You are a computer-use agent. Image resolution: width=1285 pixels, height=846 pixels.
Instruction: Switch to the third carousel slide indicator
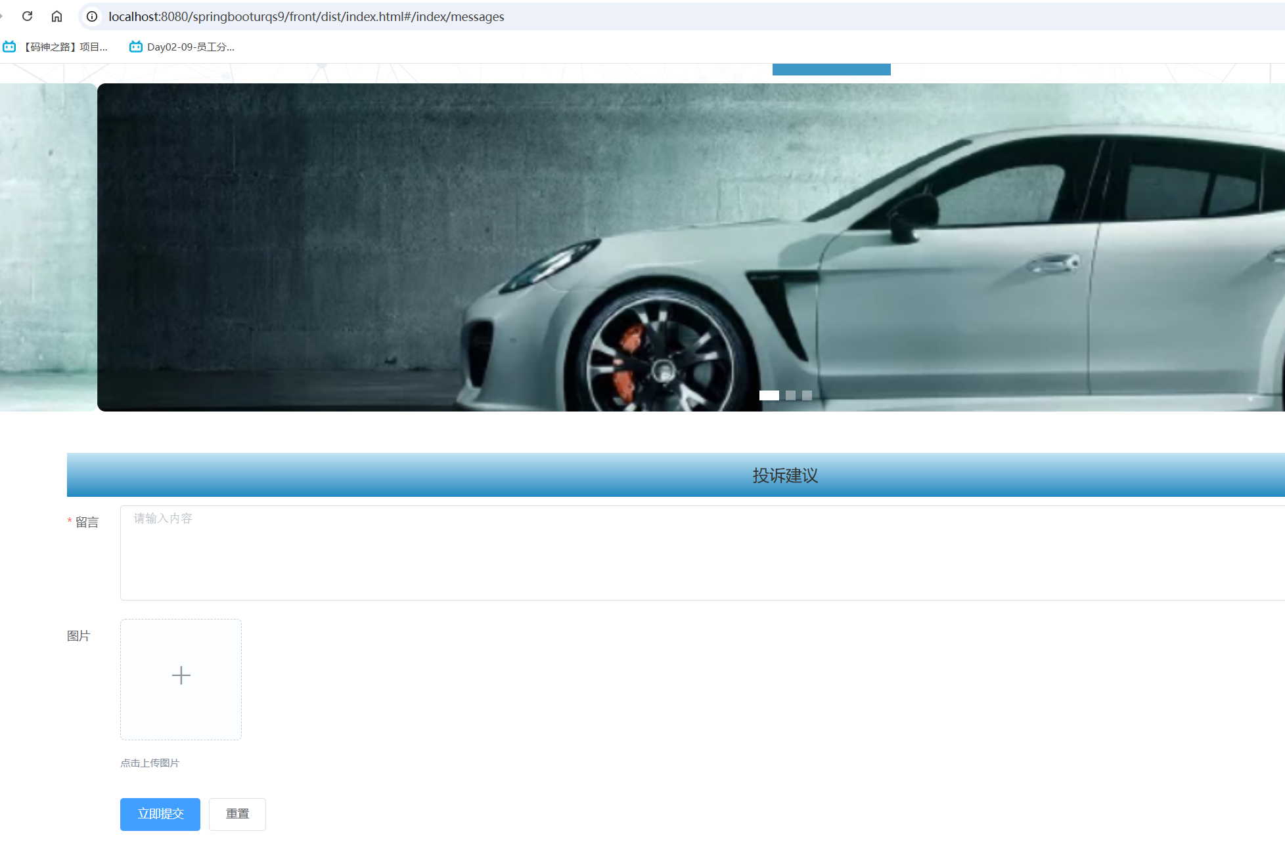tap(807, 395)
